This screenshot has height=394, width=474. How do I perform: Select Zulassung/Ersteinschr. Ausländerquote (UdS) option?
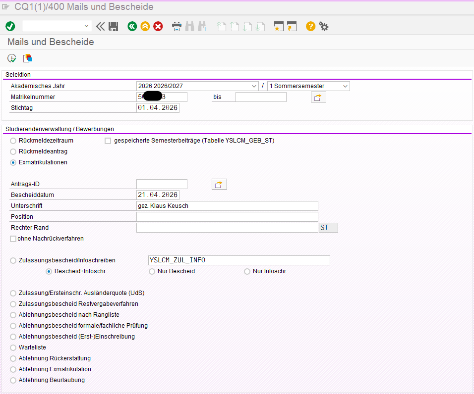(13, 293)
